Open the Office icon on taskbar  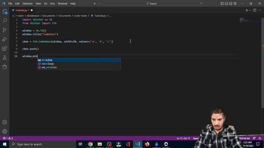pyautogui.click(x=128, y=144)
